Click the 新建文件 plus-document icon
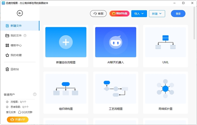The image size is (197, 125). point(7,26)
